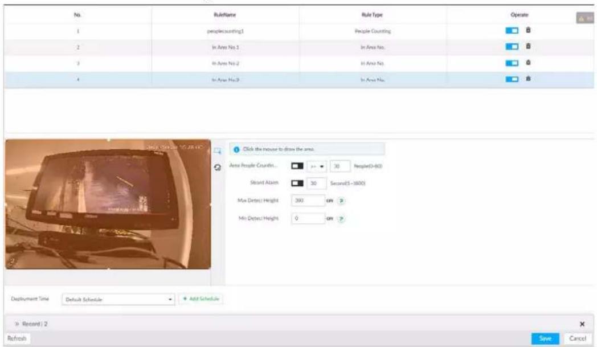Image resolution: width=597 pixels, height=347 pixels.
Task: Click the Max Detect Height field
Action: point(308,201)
